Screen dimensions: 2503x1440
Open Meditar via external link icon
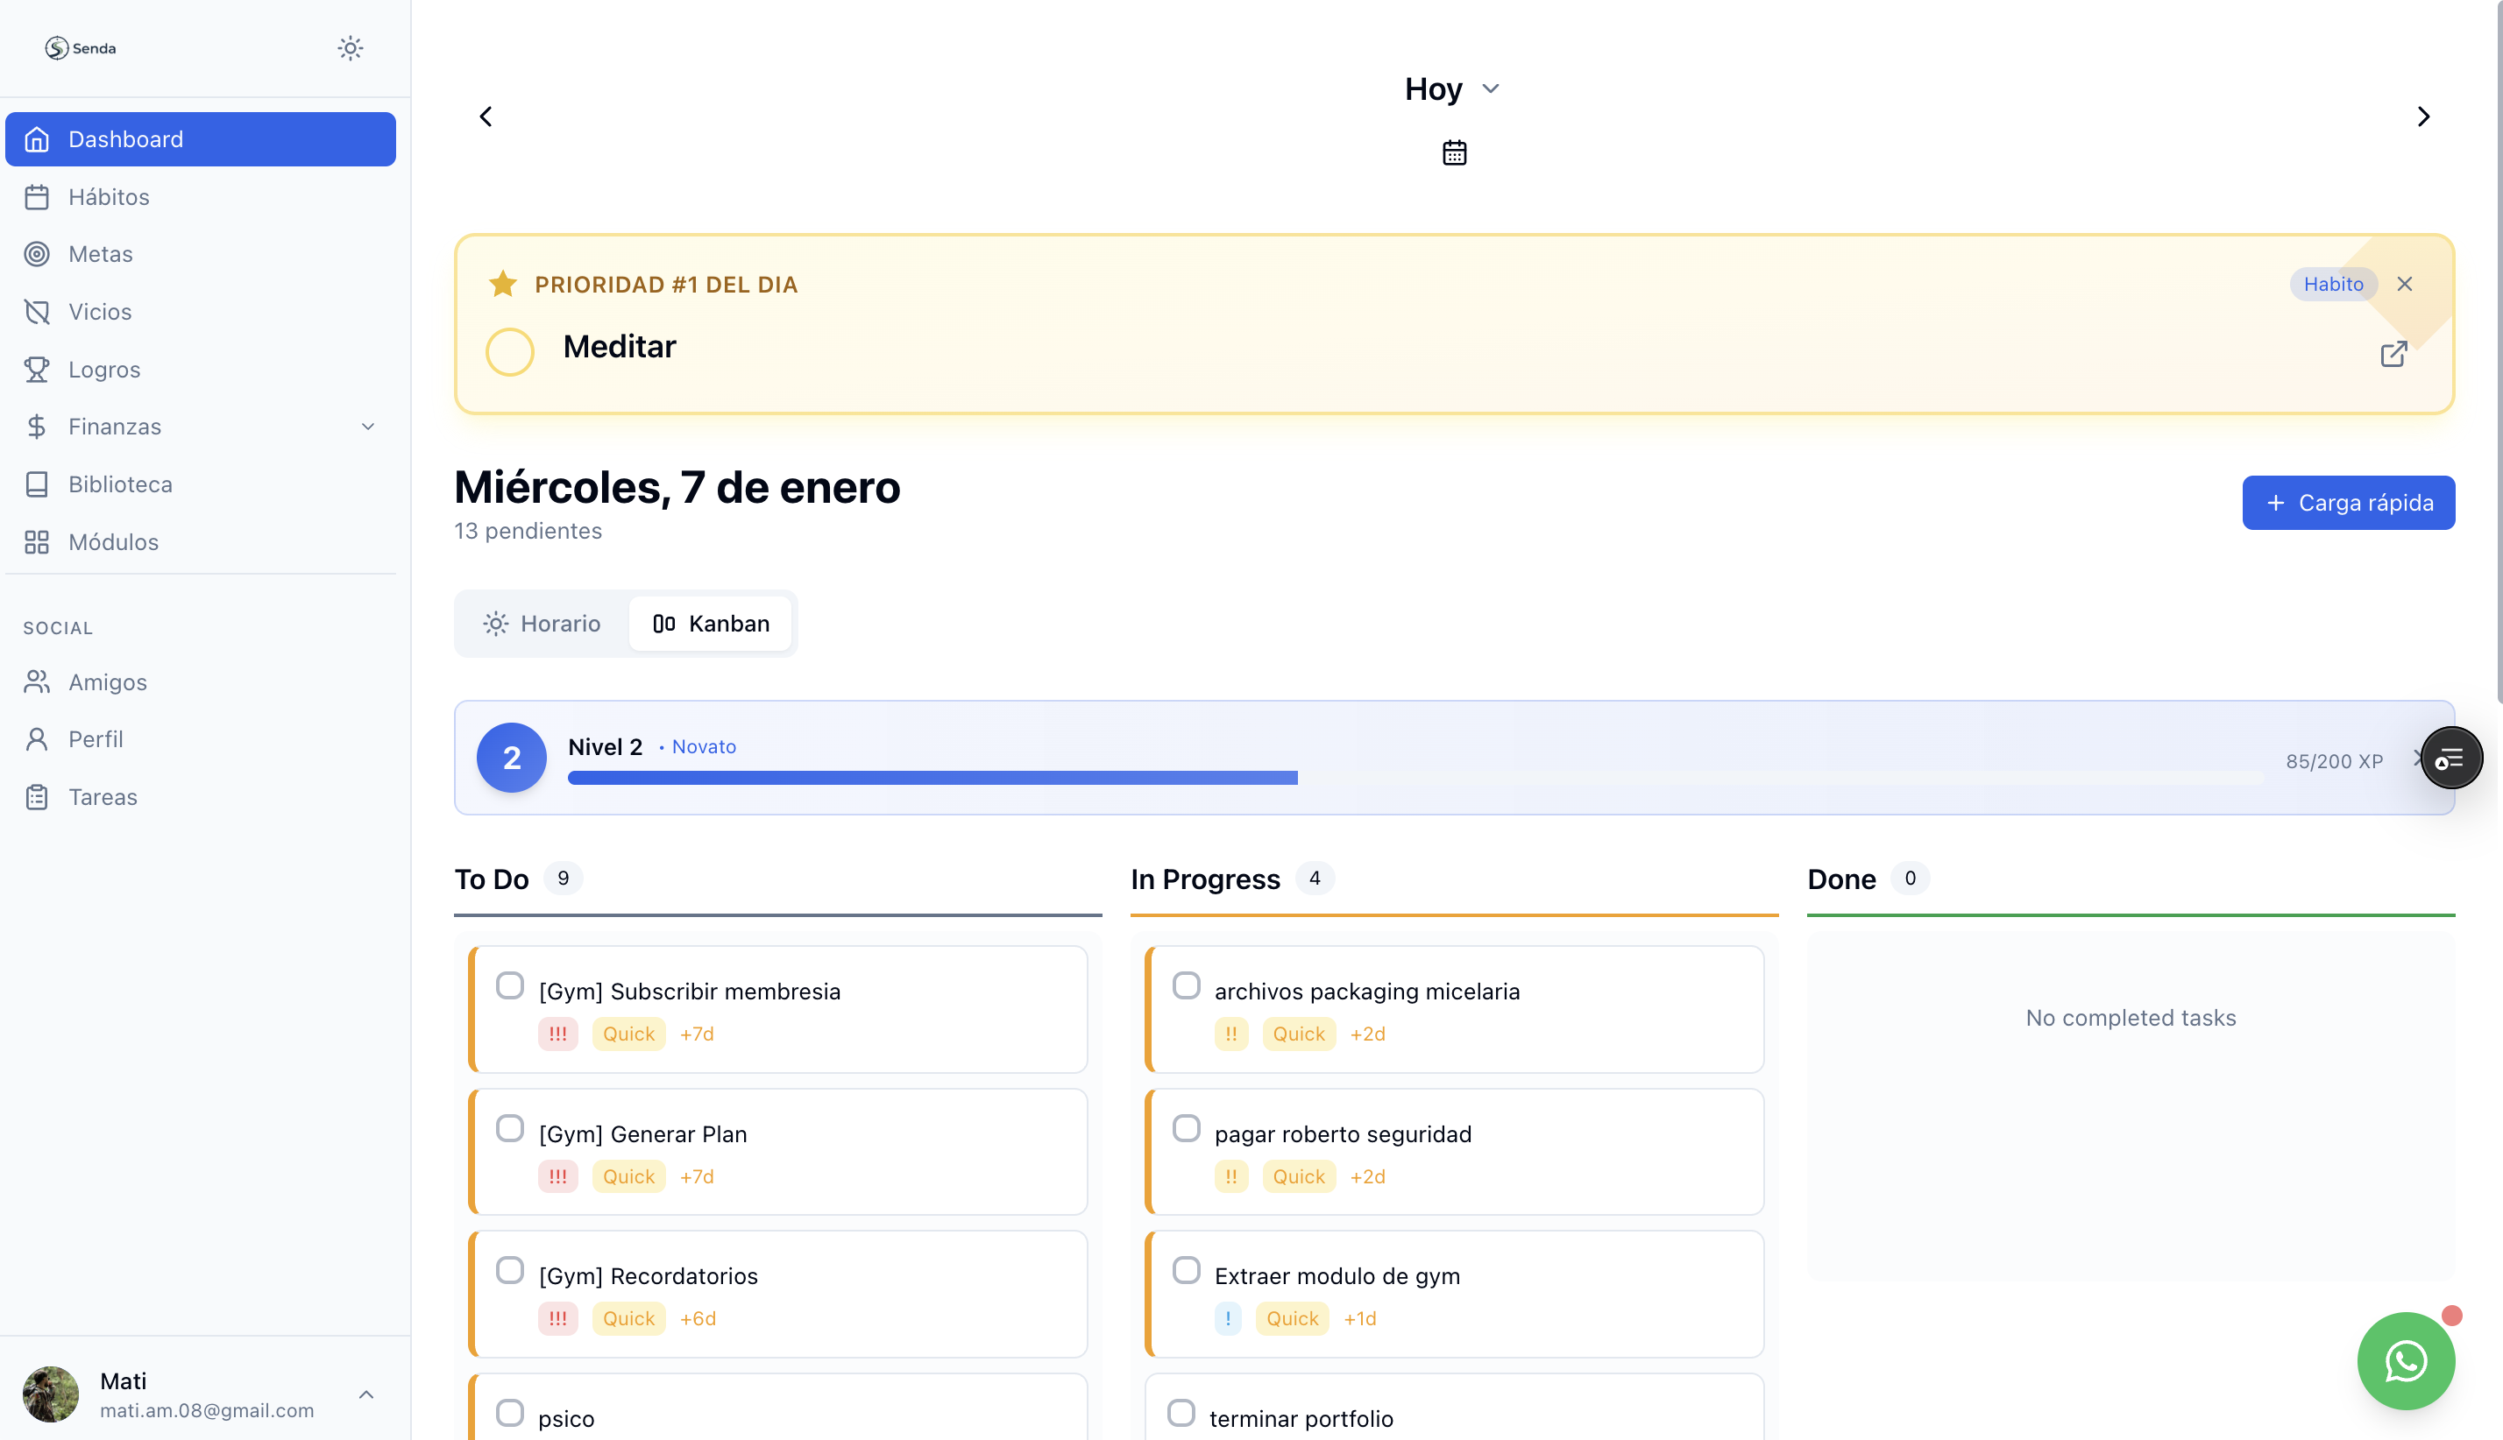pyautogui.click(x=2393, y=354)
